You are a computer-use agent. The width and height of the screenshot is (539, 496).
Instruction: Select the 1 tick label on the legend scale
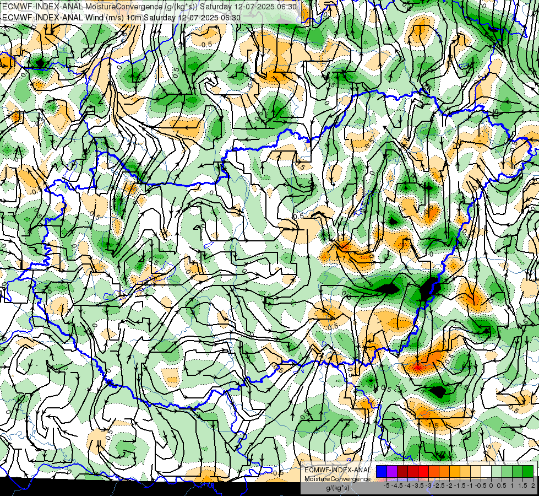tap(512, 486)
